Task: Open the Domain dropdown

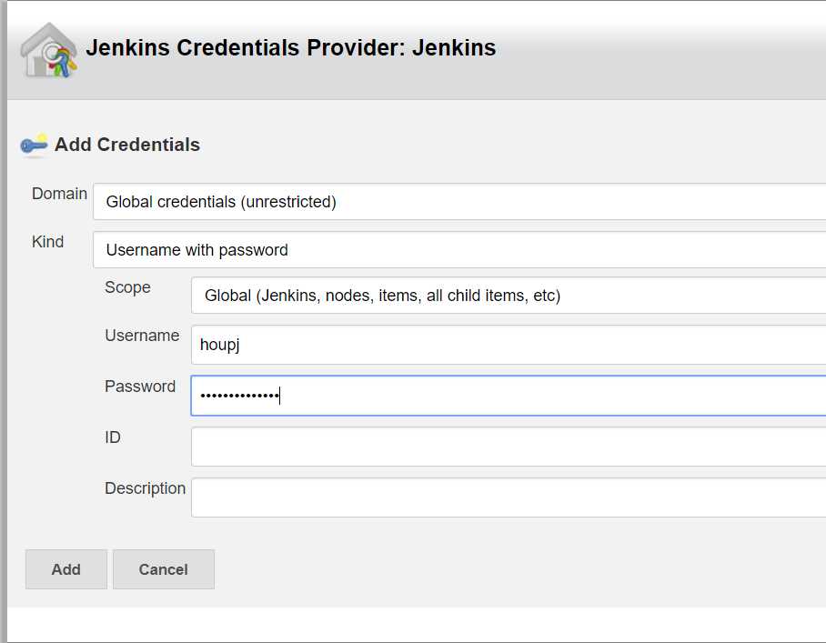Action: point(459,202)
